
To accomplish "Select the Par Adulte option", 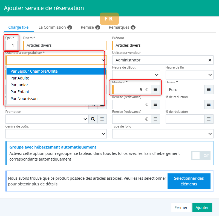I will (20, 78).
